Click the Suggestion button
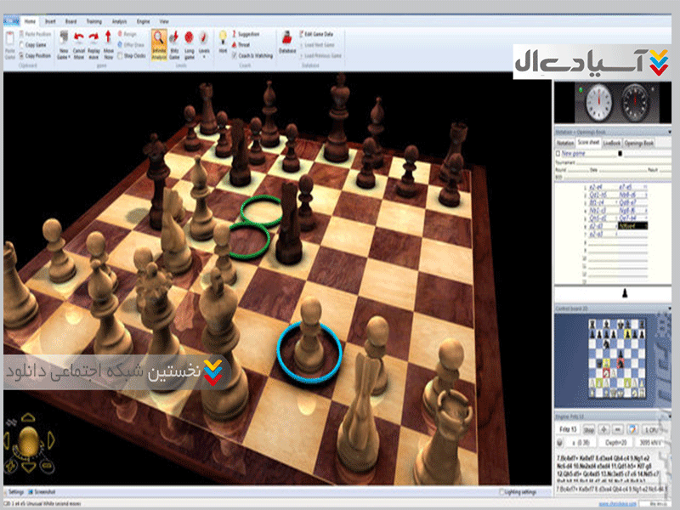 tap(247, 34)
